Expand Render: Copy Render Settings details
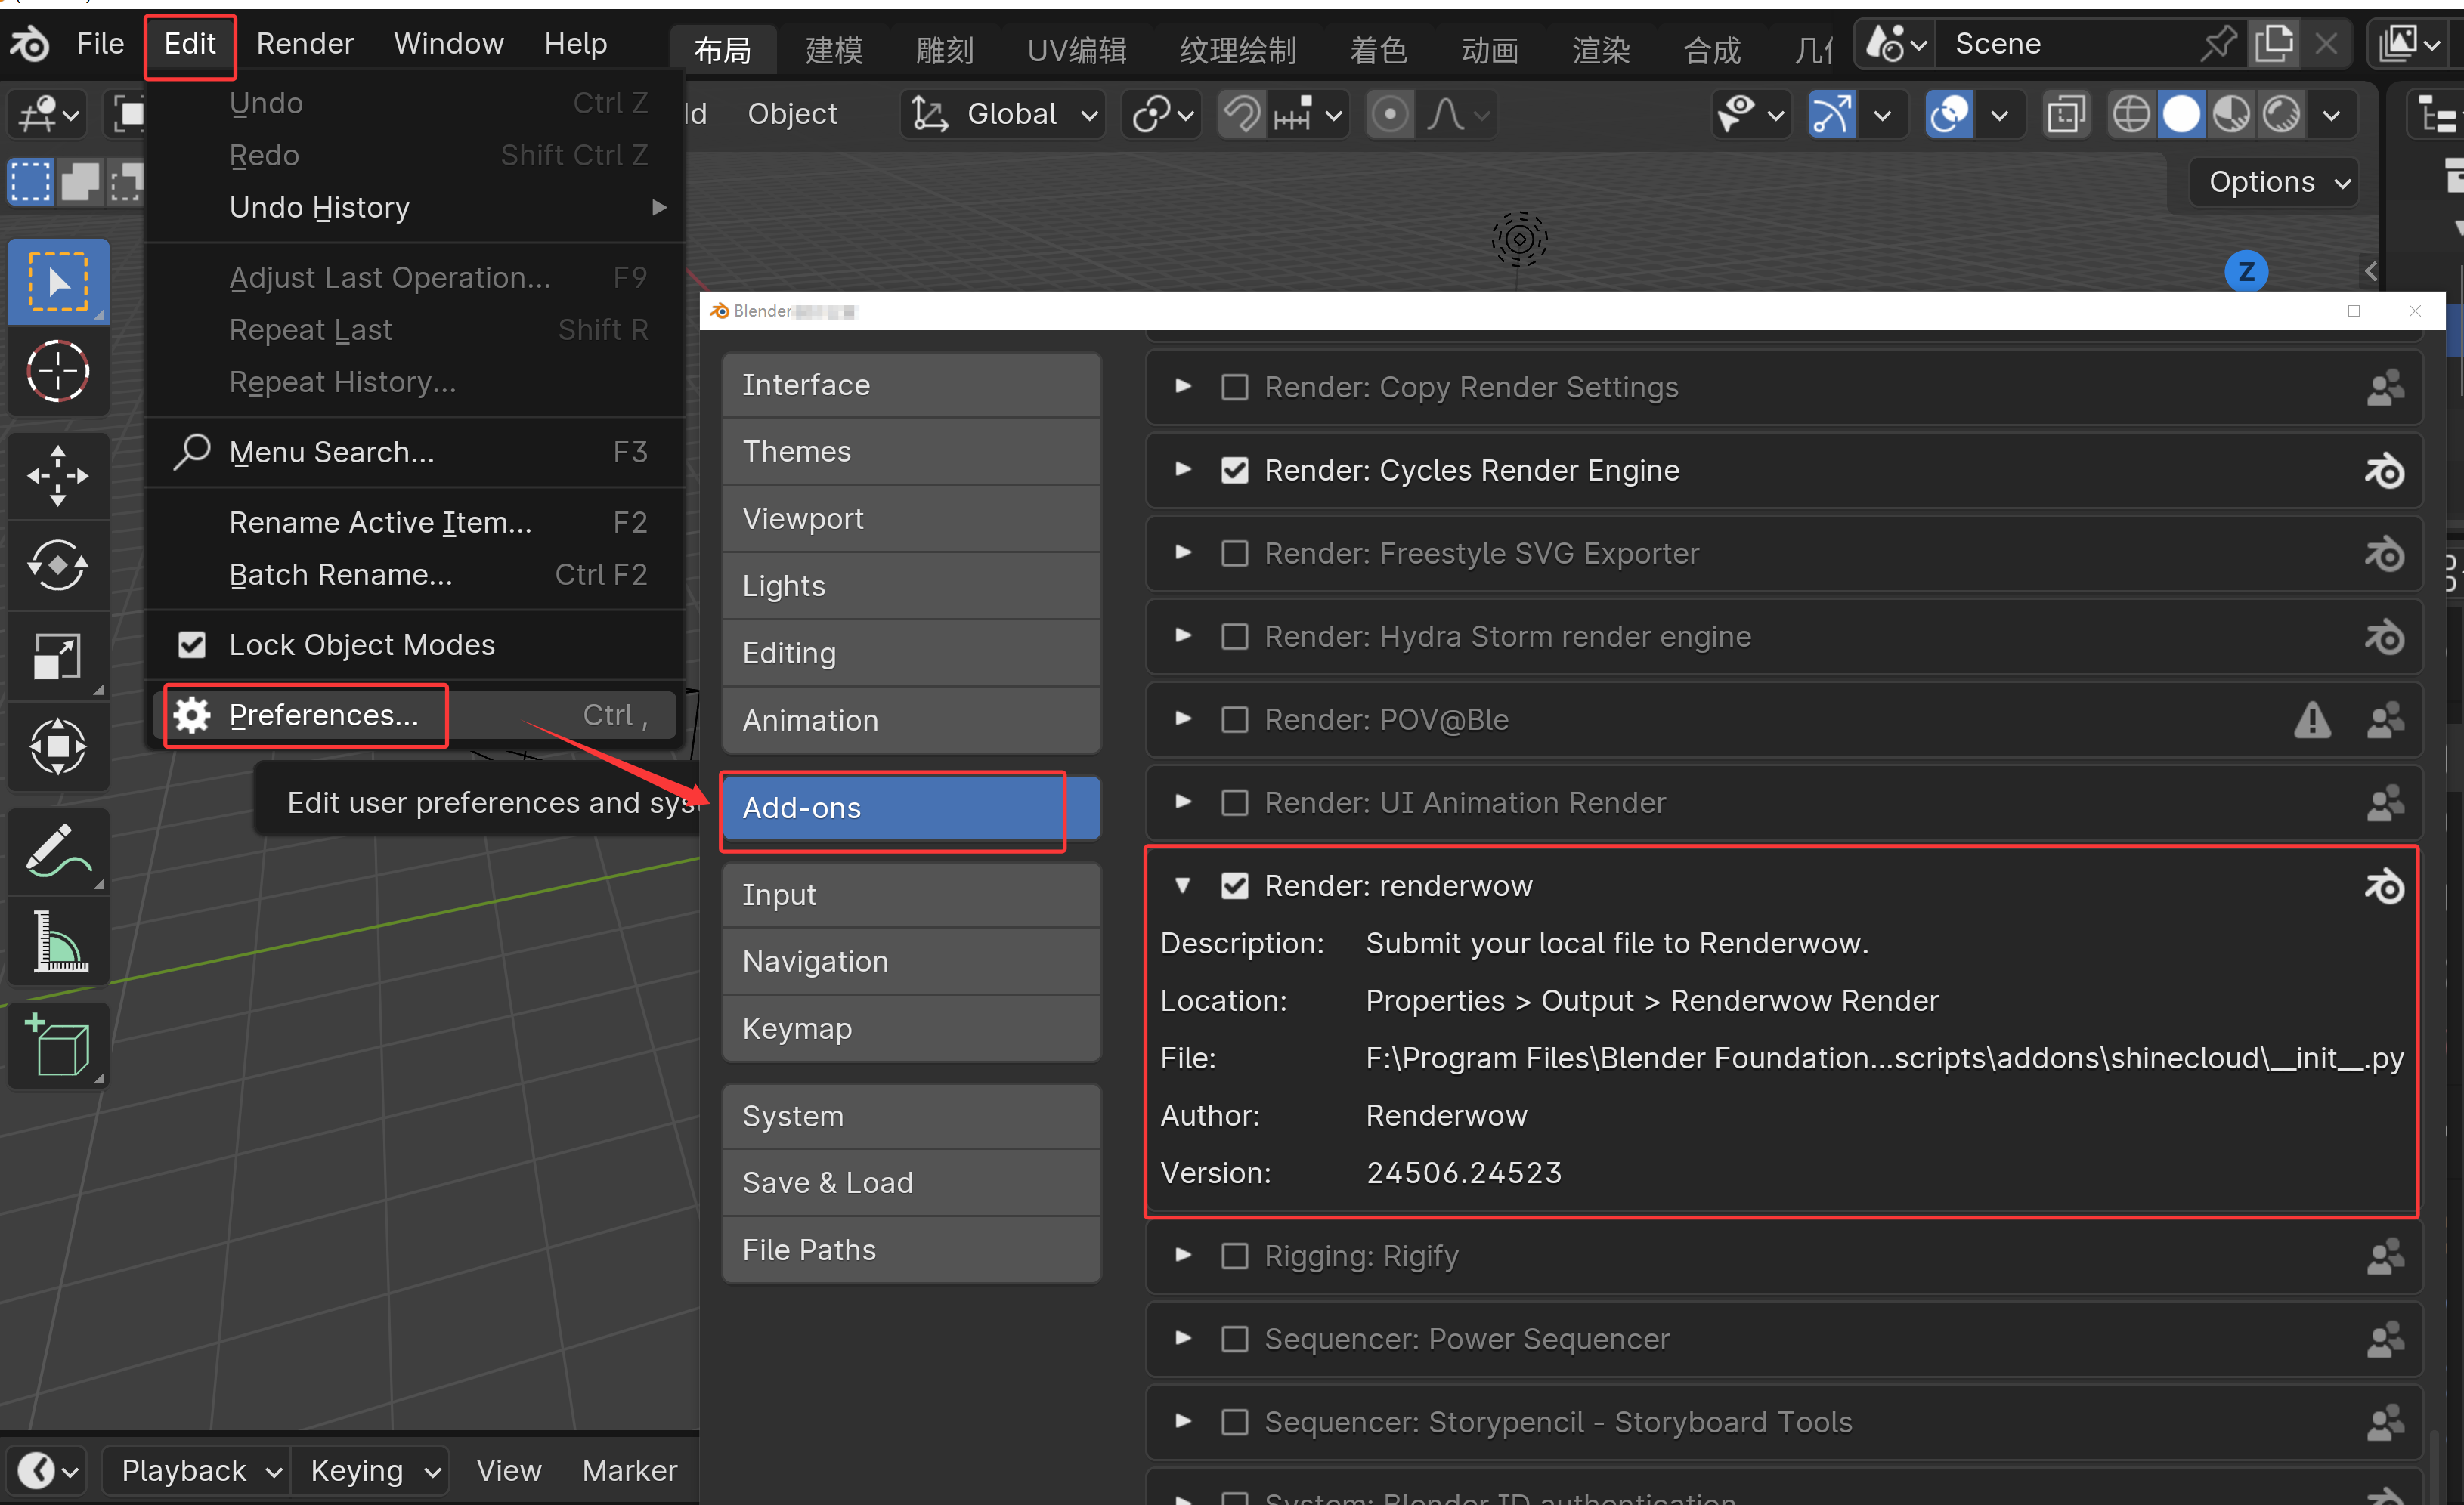The height and width of the screenshot is (1505, 2464). pos(1183,387)
